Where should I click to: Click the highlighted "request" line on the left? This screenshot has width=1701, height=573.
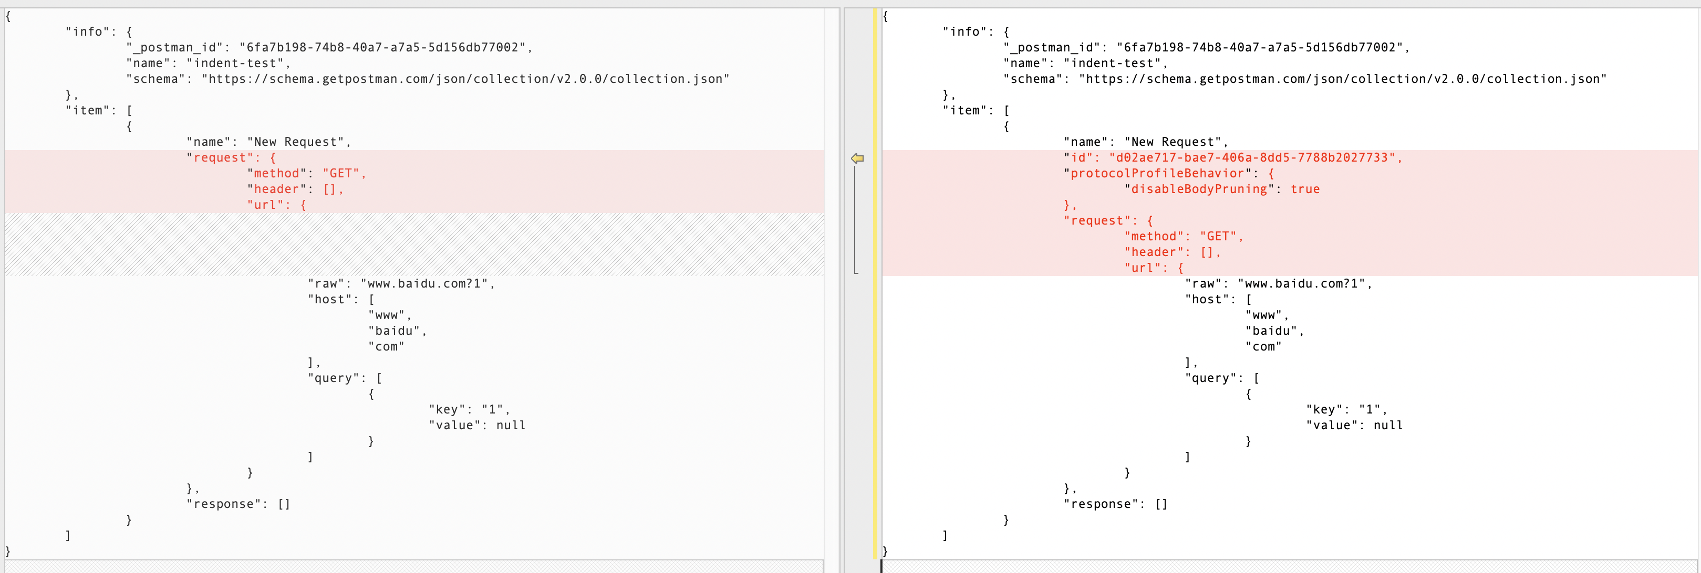[228, 157]
